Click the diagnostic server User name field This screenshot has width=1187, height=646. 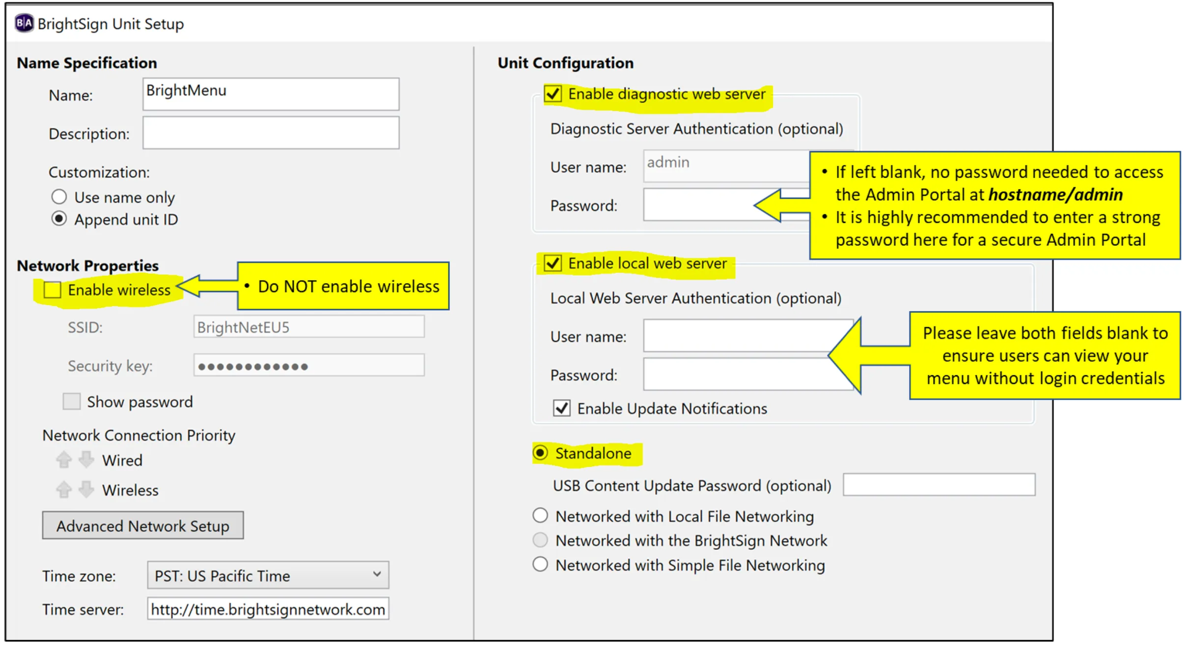click(x=727, y=166)
